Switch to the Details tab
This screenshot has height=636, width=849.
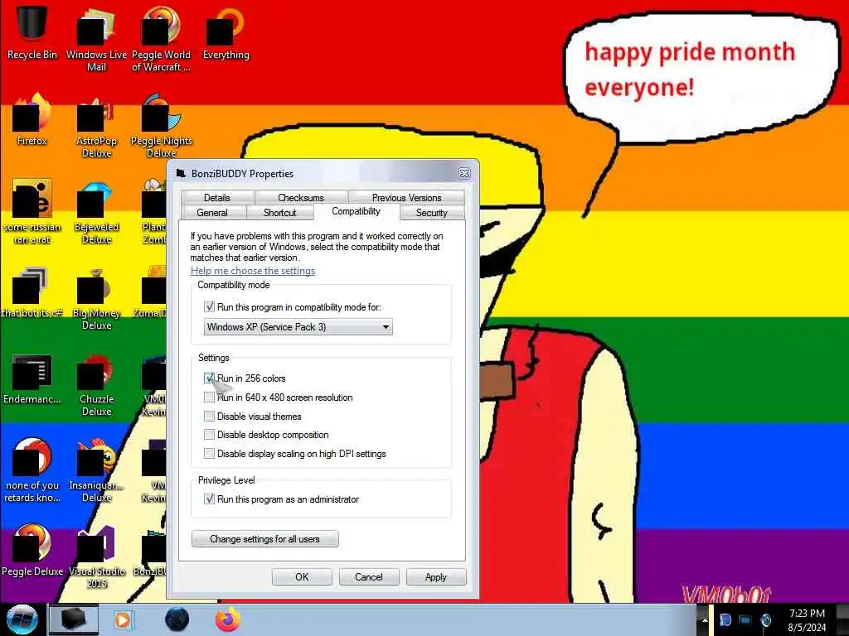pos(216,197)
